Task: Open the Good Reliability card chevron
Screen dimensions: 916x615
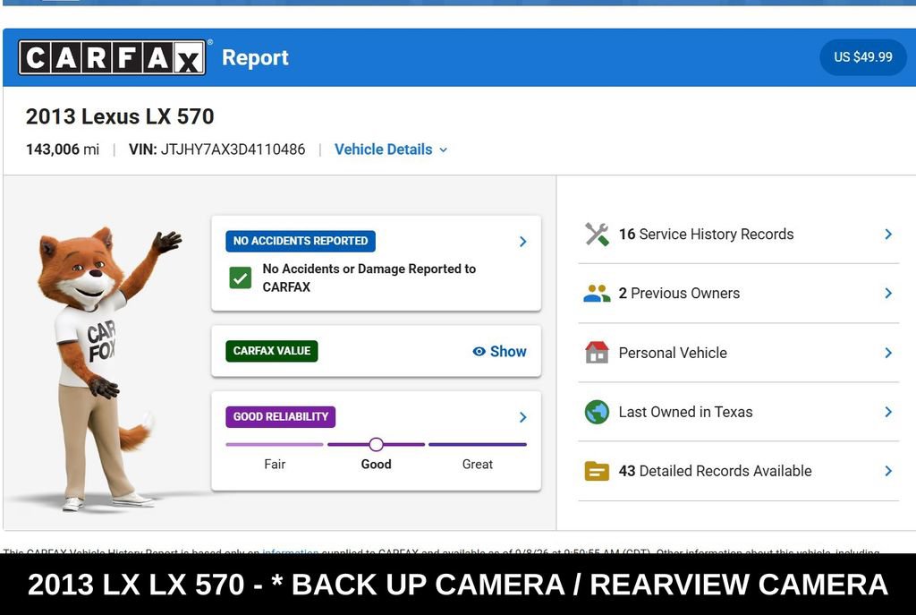Action: pos(522,417)
